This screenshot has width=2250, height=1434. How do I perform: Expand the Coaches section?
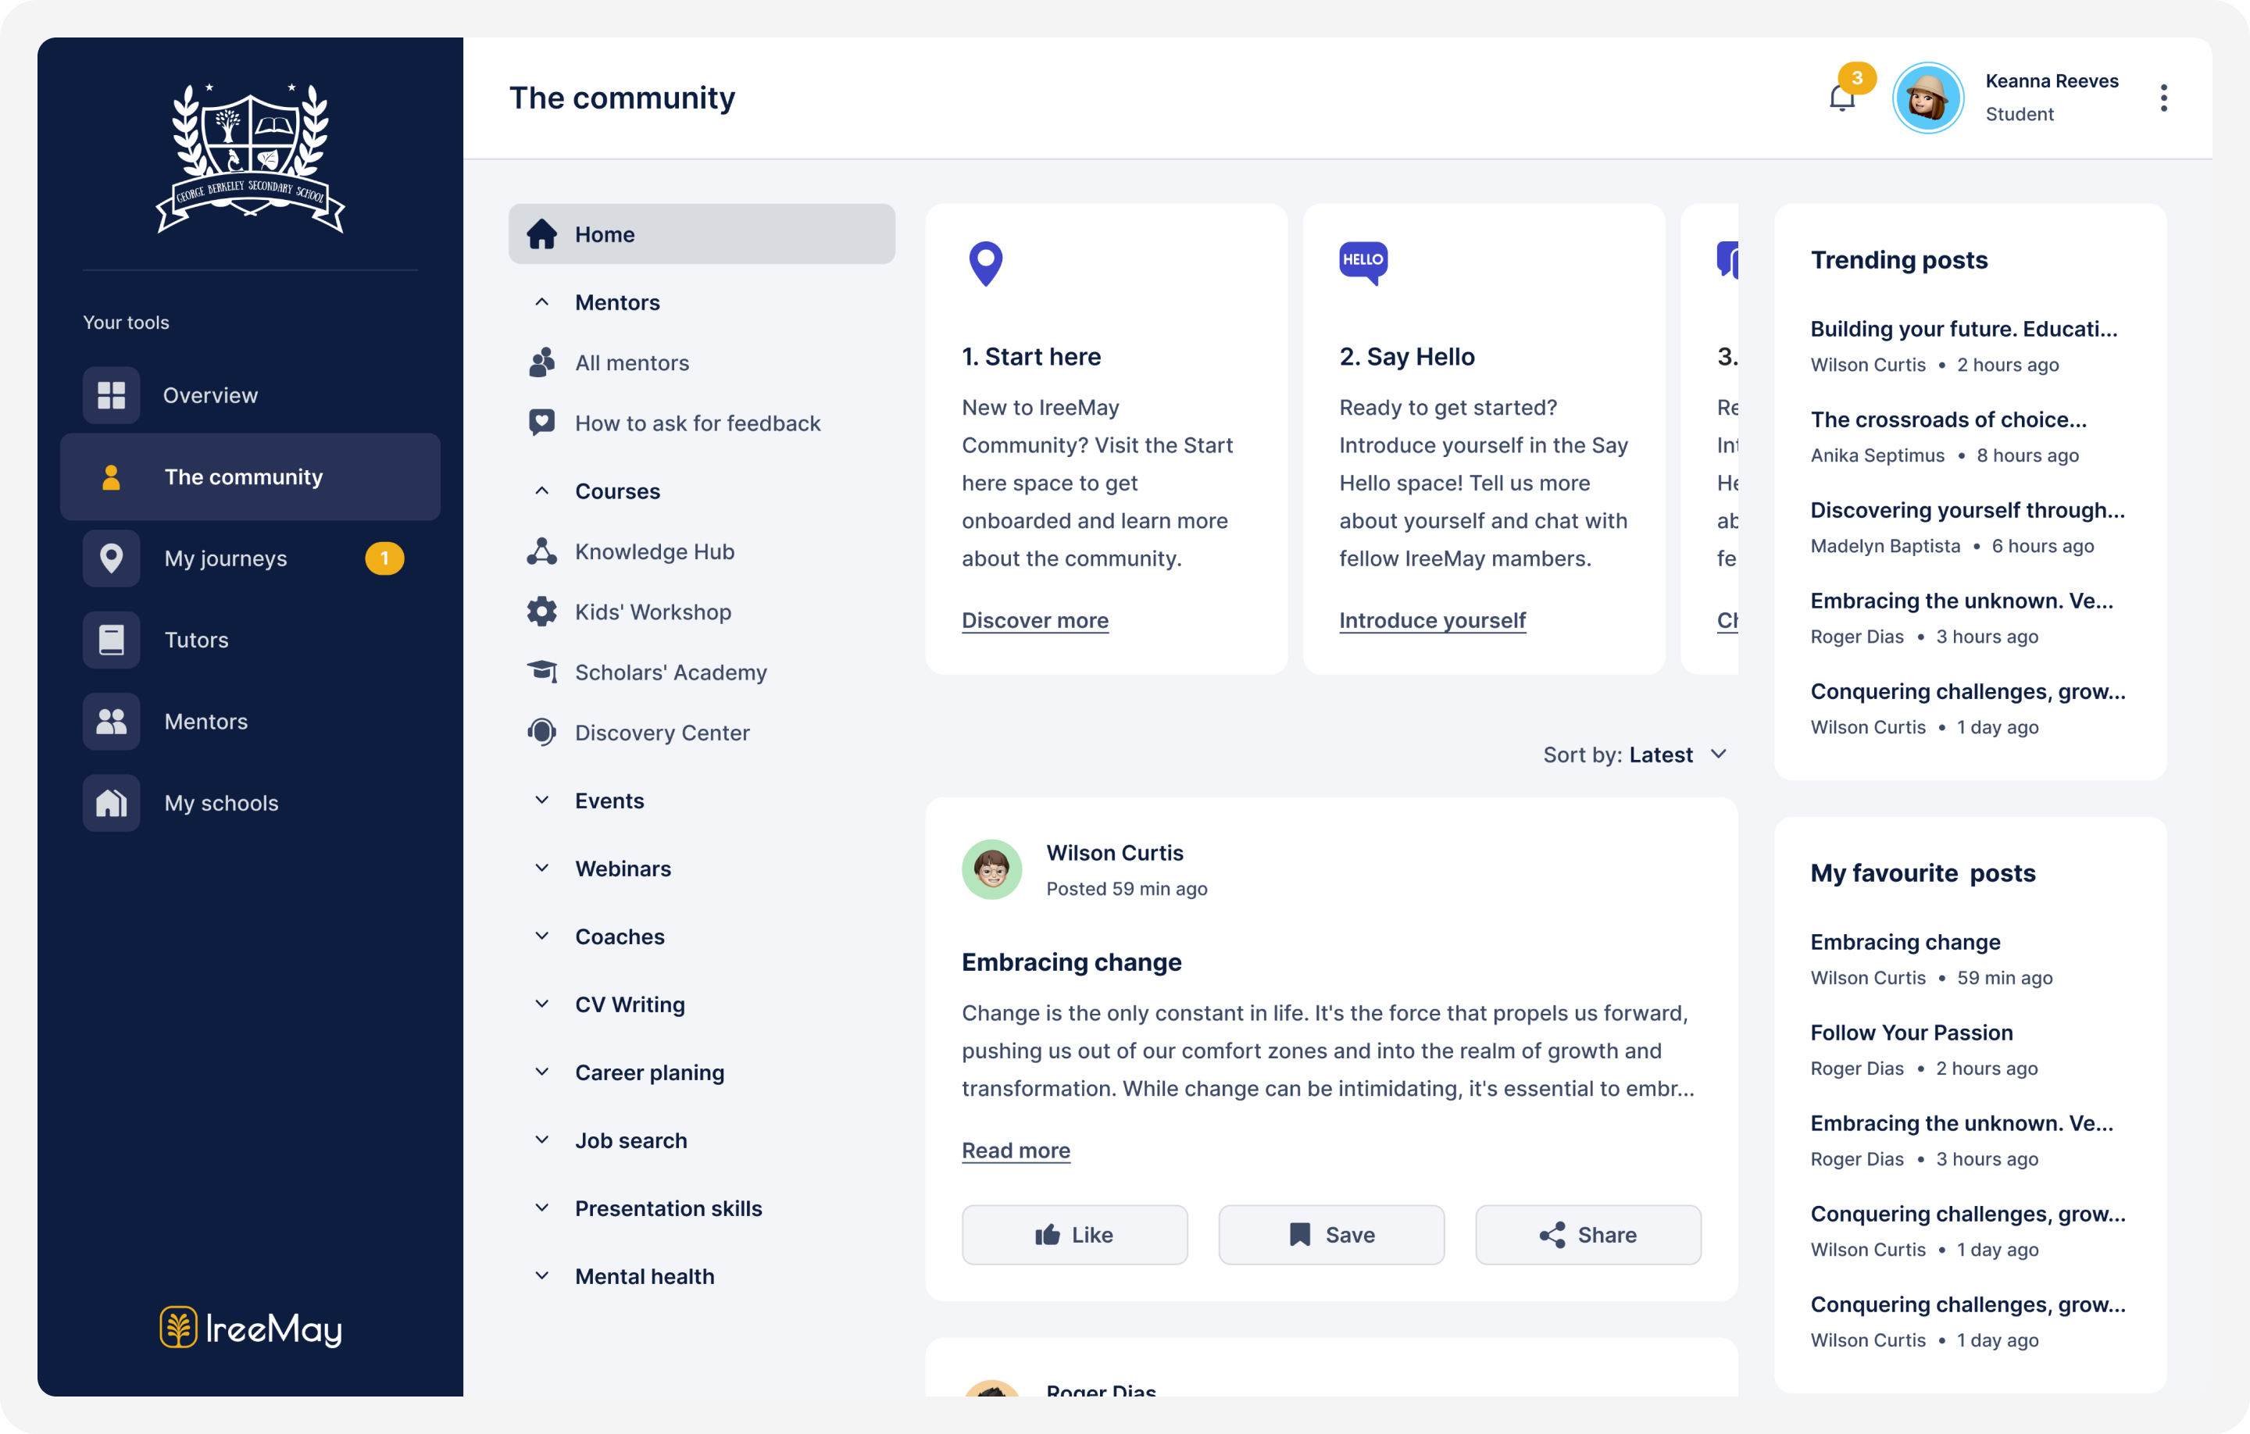click(x=542, y=937)
